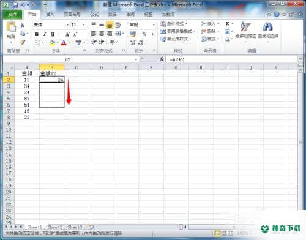Open the font size dropdown
306x240 pixels.
tap(84, 25)
